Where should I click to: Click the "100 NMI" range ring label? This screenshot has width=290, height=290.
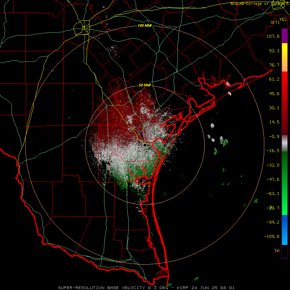(x=145, y=25)
